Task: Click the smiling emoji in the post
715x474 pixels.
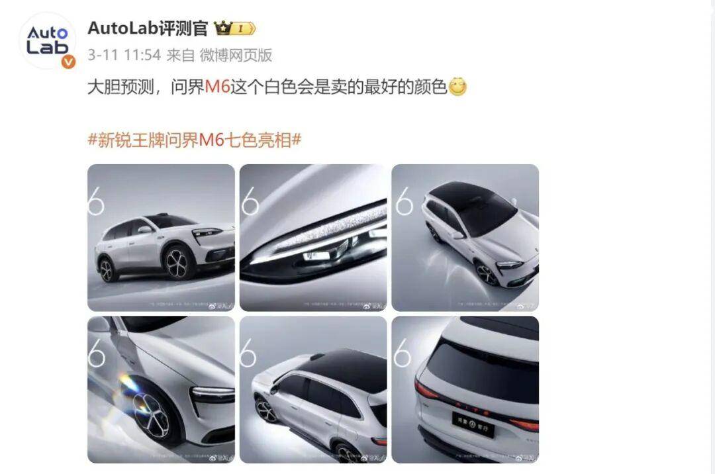Action: [458, 87]
